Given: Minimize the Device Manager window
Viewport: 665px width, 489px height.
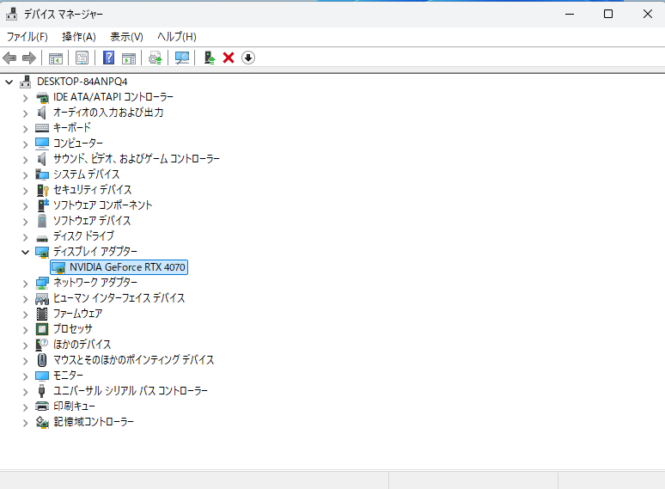Looking at the screenshot, I should click(x=570, y=14).
